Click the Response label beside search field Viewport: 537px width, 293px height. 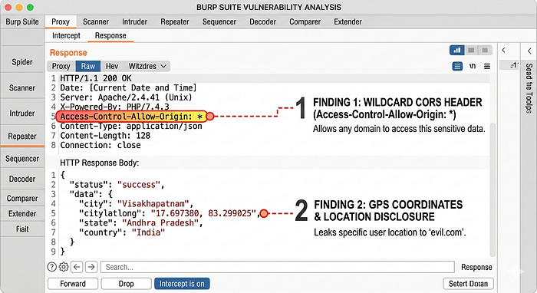pos(476,267)
